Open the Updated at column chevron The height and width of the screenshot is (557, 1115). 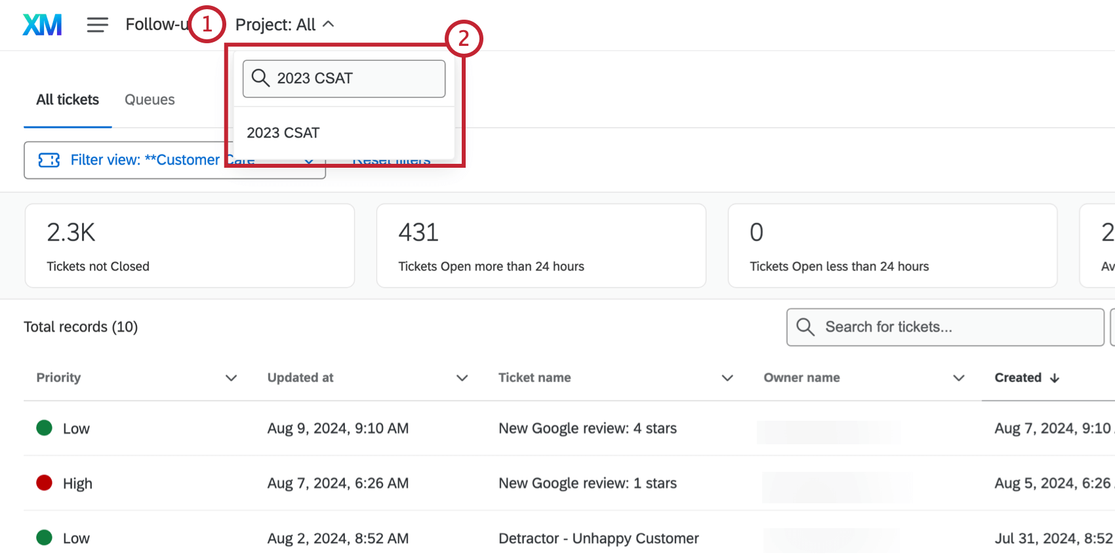[462, 378]
